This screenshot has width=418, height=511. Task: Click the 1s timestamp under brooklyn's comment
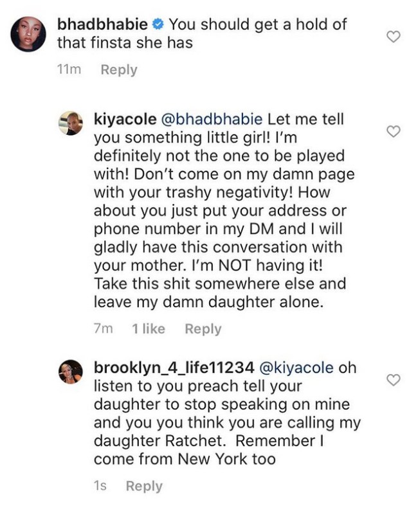tap(100, 486)
